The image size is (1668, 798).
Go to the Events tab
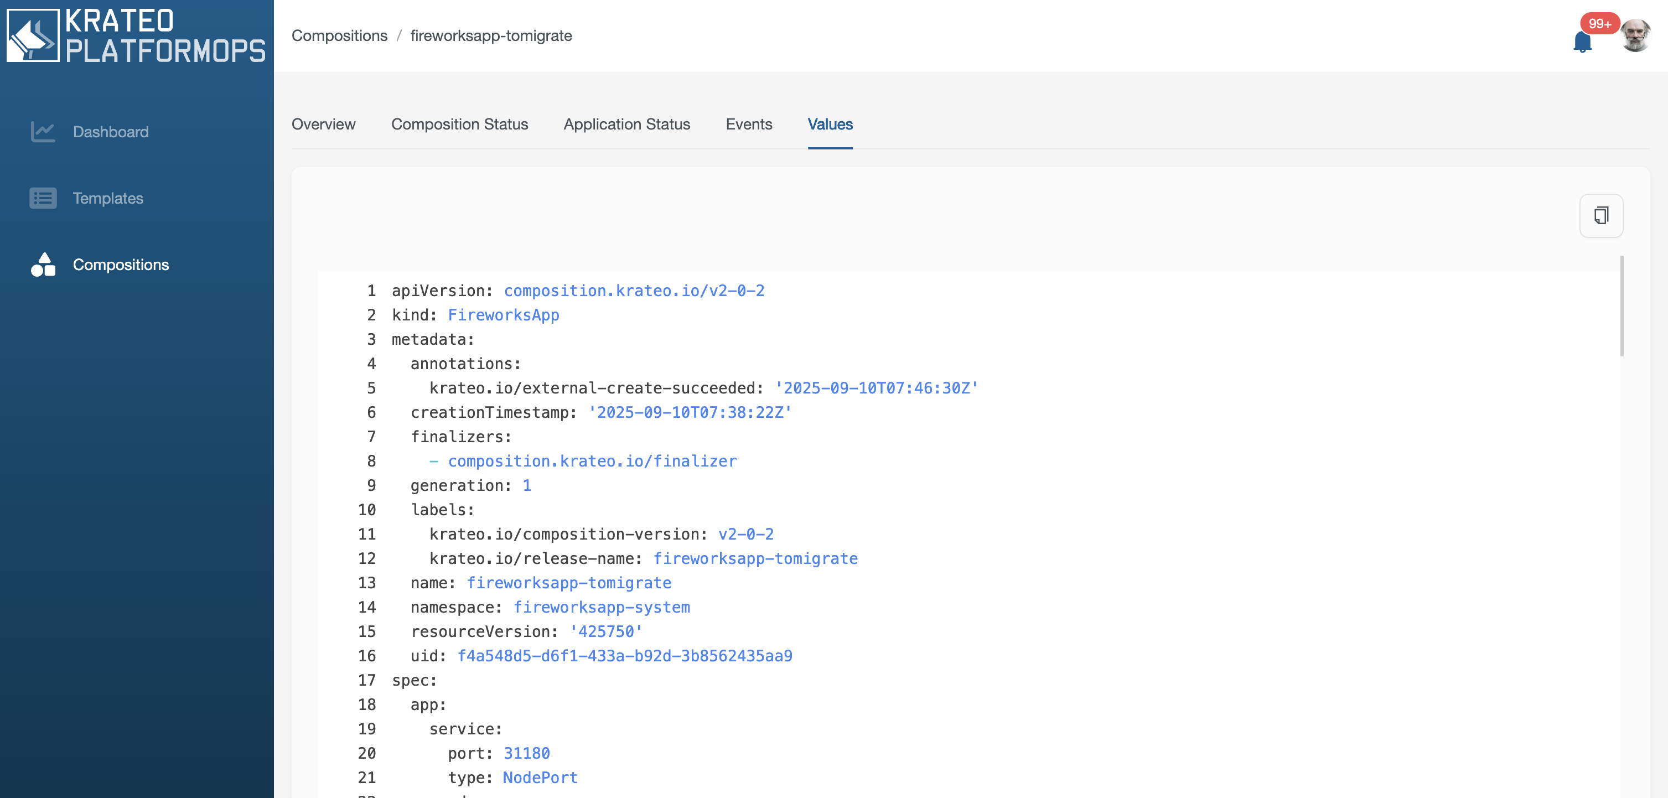tap(749, 124)
